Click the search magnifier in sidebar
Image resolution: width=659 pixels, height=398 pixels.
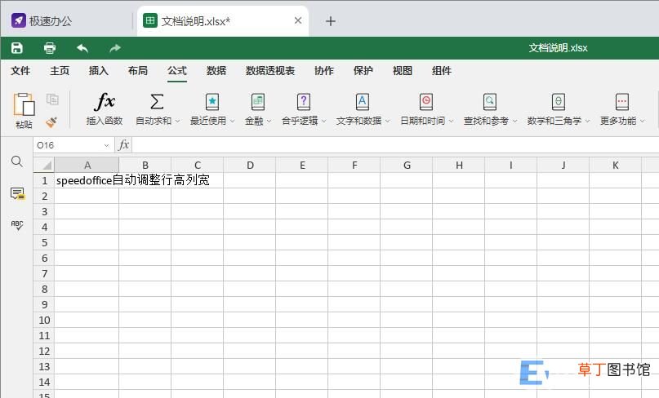point(17,161)
